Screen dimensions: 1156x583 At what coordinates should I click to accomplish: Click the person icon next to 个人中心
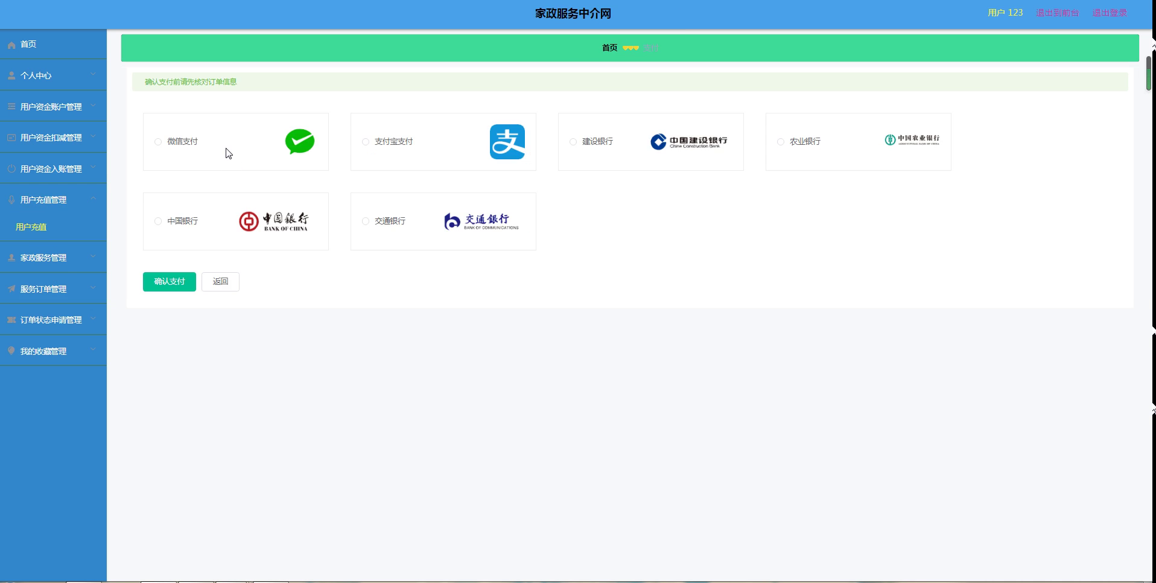coord(11,75)
